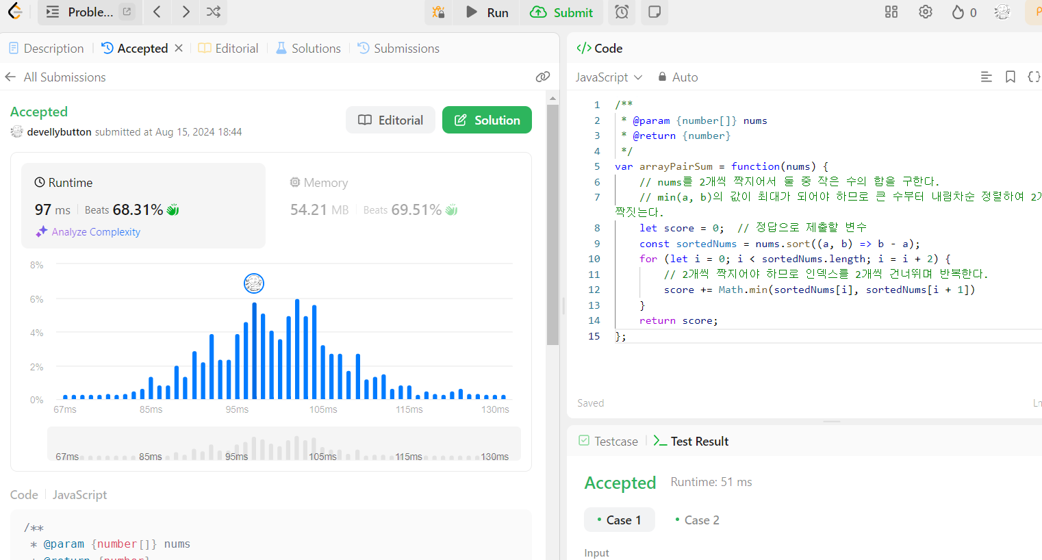Go to previous problem arrow
The image size is (1042, 560).
point(157,12)
